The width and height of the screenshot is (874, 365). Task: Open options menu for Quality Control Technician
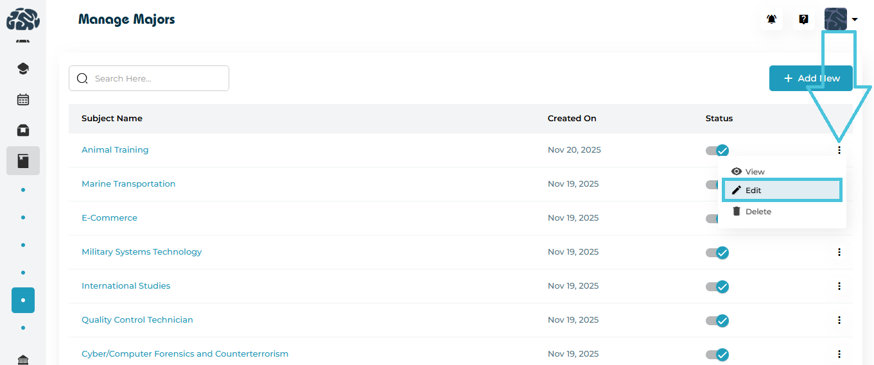point(839,320)
